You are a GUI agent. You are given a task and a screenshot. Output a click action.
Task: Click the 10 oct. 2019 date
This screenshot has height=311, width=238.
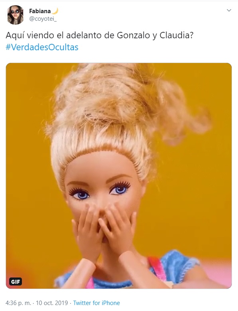[52, 303]
